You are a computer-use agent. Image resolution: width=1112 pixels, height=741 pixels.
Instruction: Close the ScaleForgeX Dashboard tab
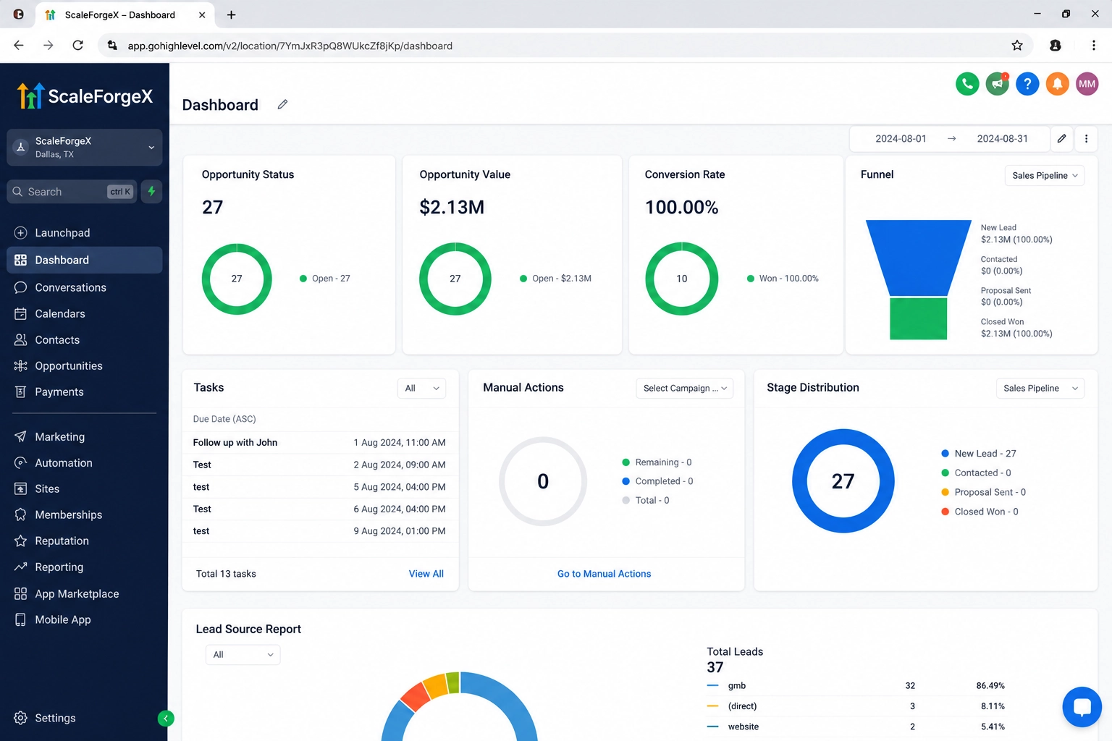click(x=202, y=14)
